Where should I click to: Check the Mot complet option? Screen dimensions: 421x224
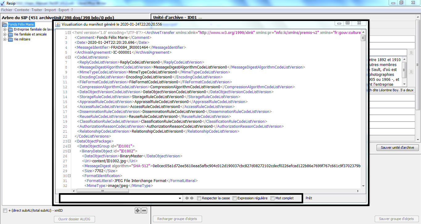(273, 198)
